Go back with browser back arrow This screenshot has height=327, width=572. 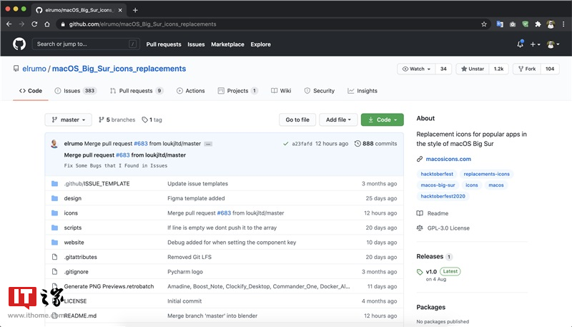pyautogui.click(x=9, y=24)
